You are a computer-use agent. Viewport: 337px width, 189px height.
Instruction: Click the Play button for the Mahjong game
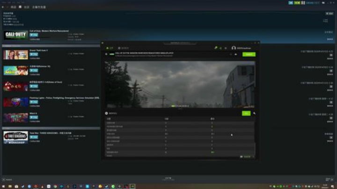click(34, 71)
